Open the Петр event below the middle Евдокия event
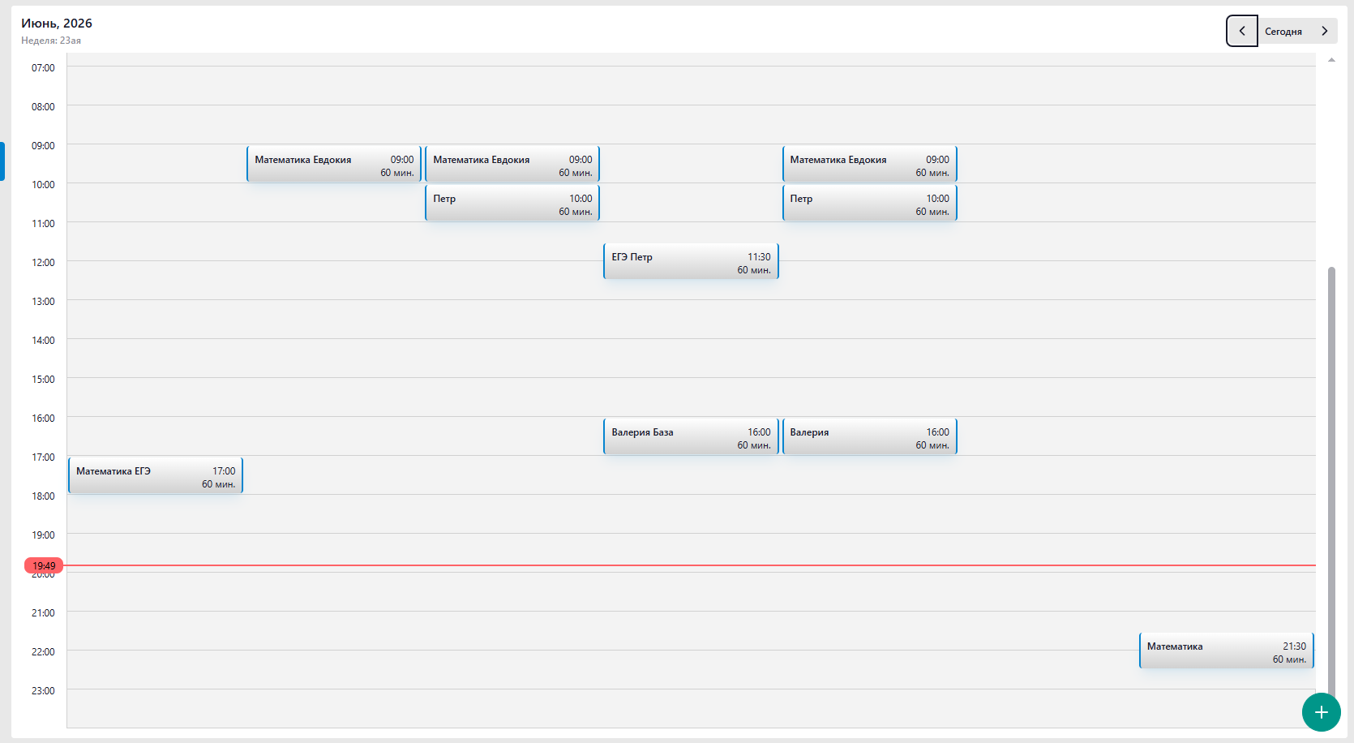The height and width of the screenshot is (743, 1354). click(x=512, y=203)
